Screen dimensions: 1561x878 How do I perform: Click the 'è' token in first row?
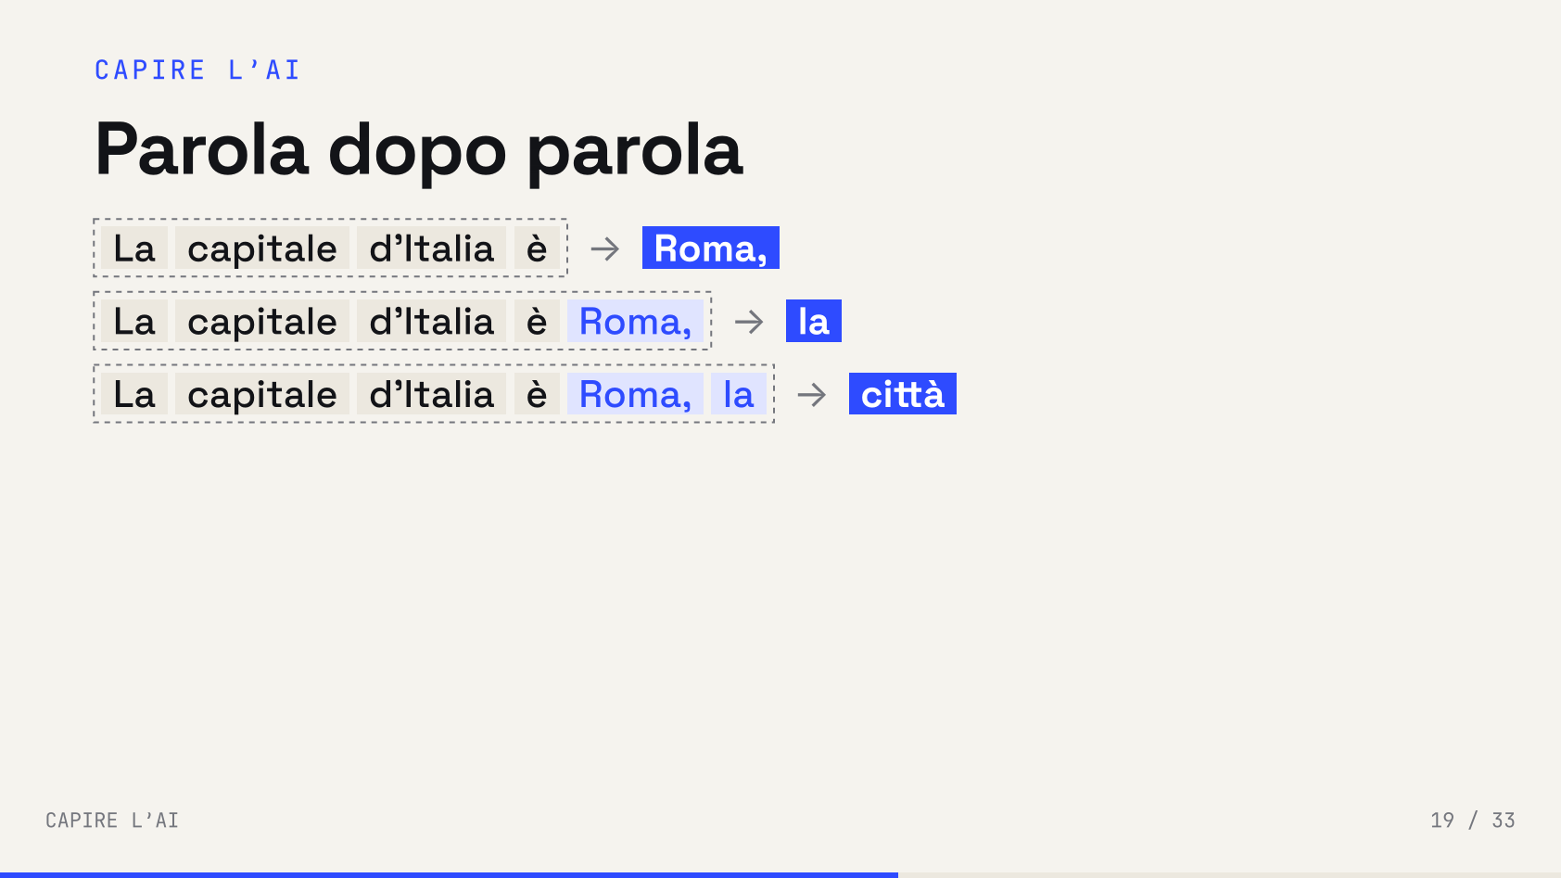pyautogui.click(x=538, y=248)
